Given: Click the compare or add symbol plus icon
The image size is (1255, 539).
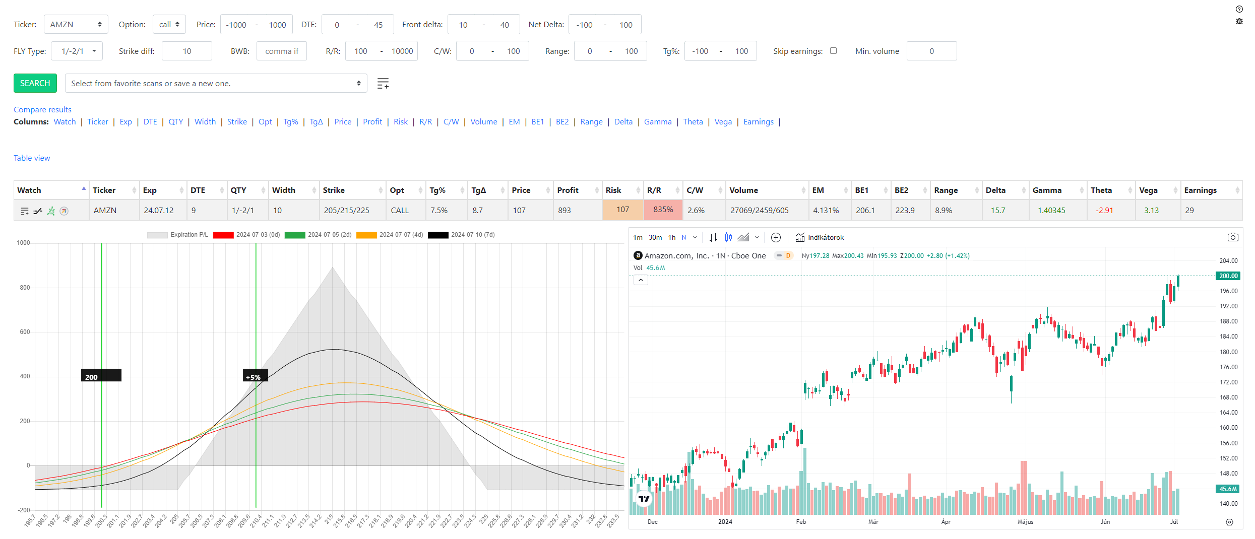Looking at the screenshot, I should point(776,237).
